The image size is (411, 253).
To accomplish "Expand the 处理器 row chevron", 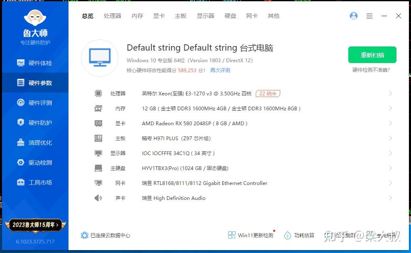I will [391, 93].
